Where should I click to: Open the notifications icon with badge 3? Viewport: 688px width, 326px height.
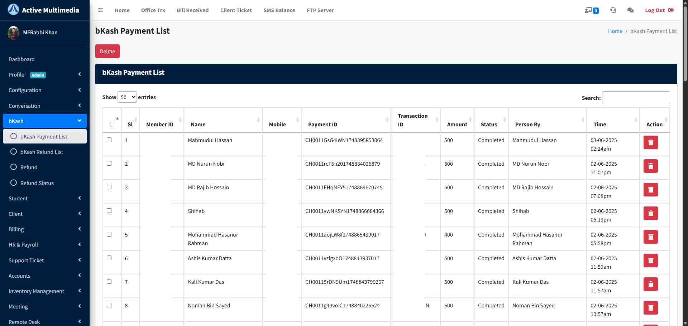(591, 10)
